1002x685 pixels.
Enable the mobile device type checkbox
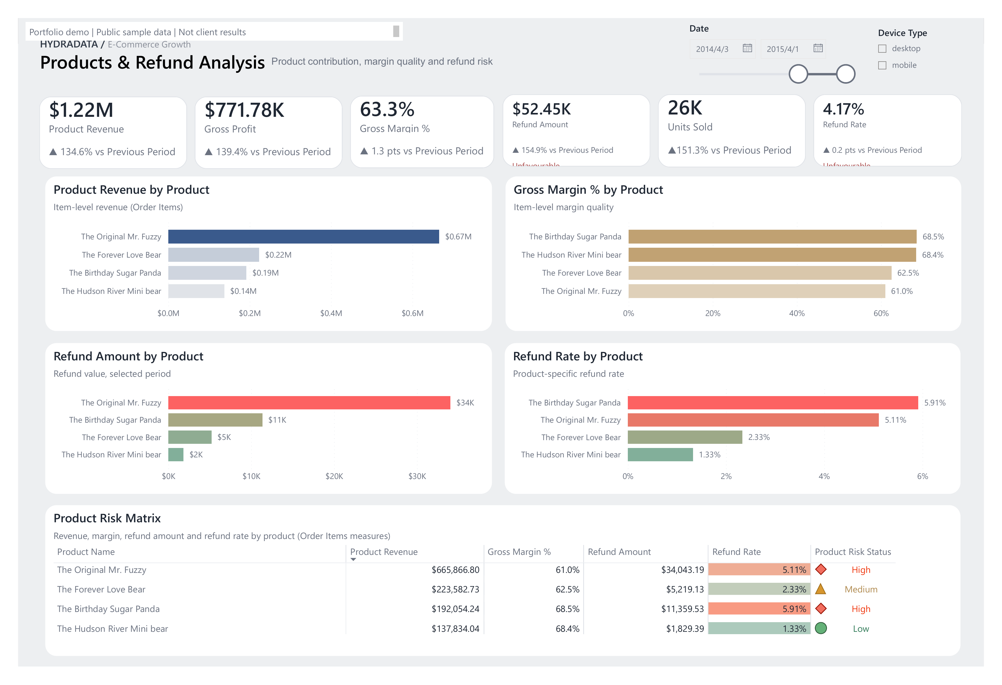(x=882, y=65)
